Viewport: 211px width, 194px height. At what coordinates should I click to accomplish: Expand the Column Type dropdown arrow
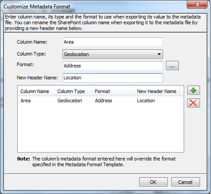(x=159, y=54)
